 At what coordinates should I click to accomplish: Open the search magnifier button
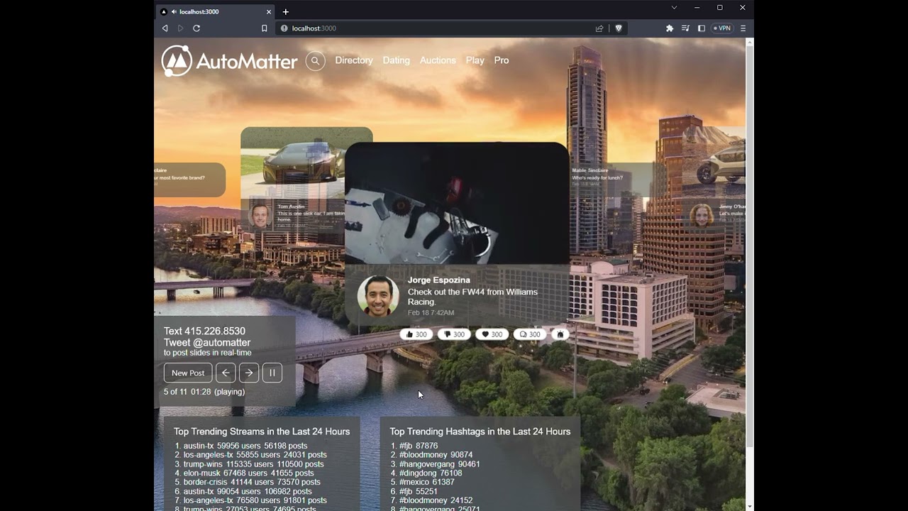tap(316, 61)
